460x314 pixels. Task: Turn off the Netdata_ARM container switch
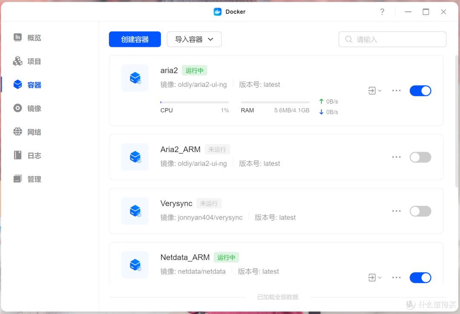point(420,277)
